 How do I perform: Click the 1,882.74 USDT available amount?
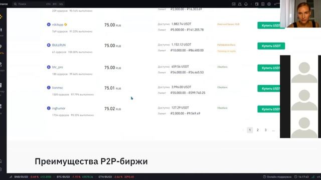coord(182,24)
